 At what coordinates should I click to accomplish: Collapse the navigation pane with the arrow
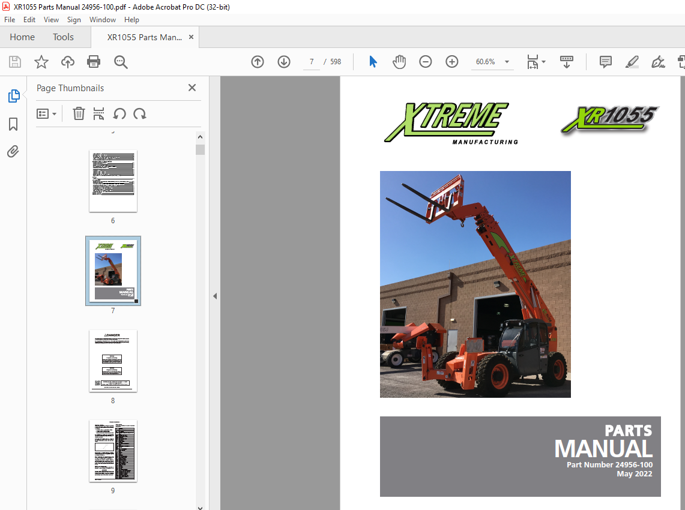click(x=215, y=296)
